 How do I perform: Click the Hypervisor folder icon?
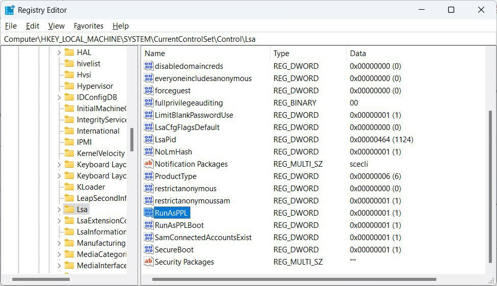(69, 86)
